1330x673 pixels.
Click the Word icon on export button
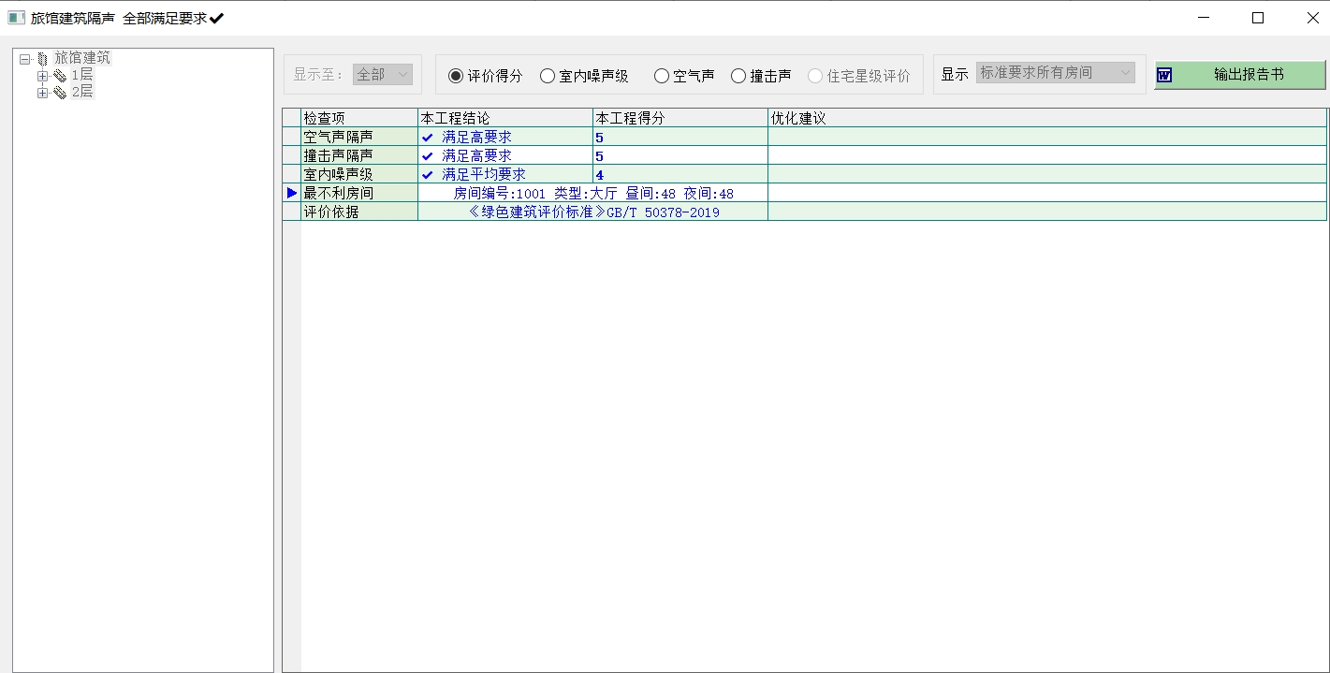[1164, 75]
